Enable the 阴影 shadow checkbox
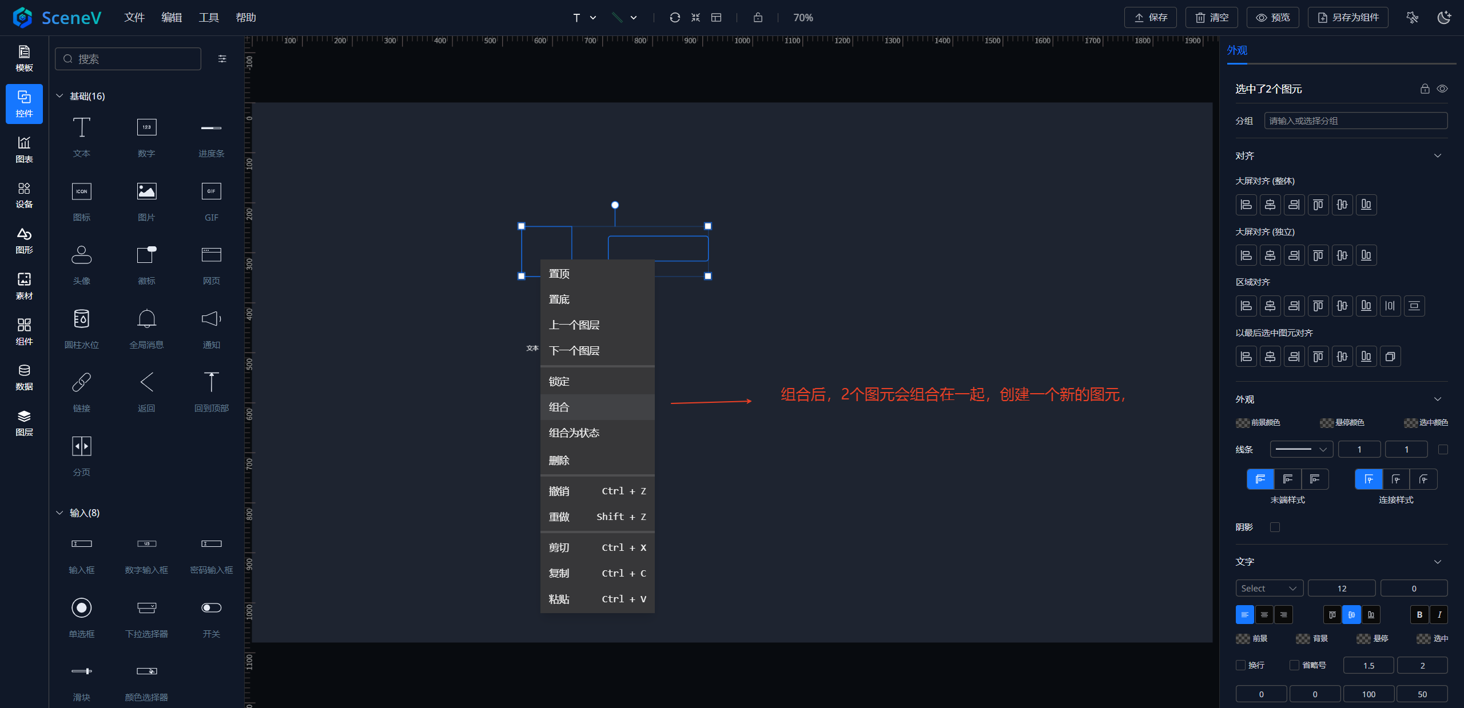1464x708 pixels. pos(1275,527)
